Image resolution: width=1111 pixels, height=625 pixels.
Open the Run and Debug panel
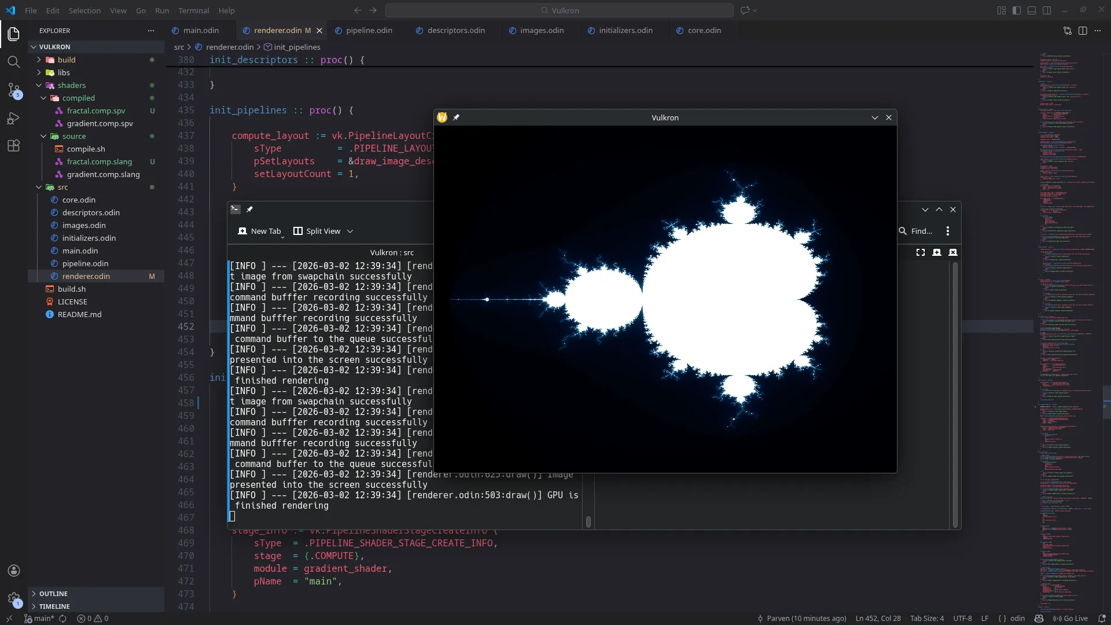point(14,118)
